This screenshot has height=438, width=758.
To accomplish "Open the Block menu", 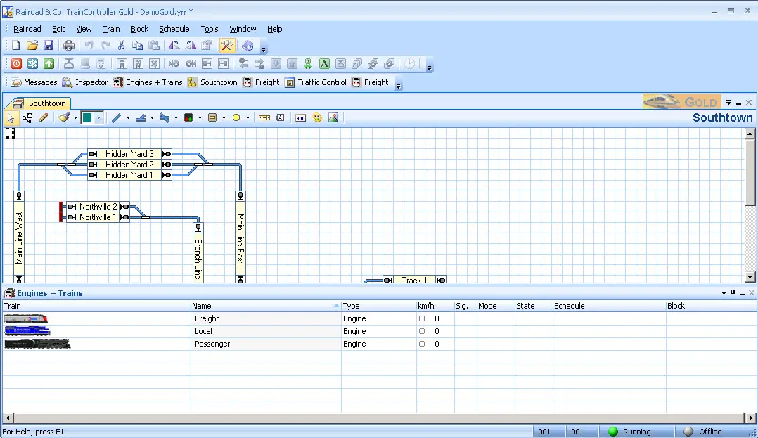I will pyautogui.click(x=139, y=29).
